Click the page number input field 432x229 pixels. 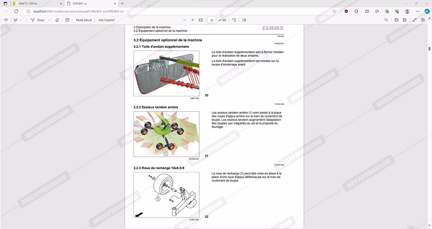tap(212, 20)
